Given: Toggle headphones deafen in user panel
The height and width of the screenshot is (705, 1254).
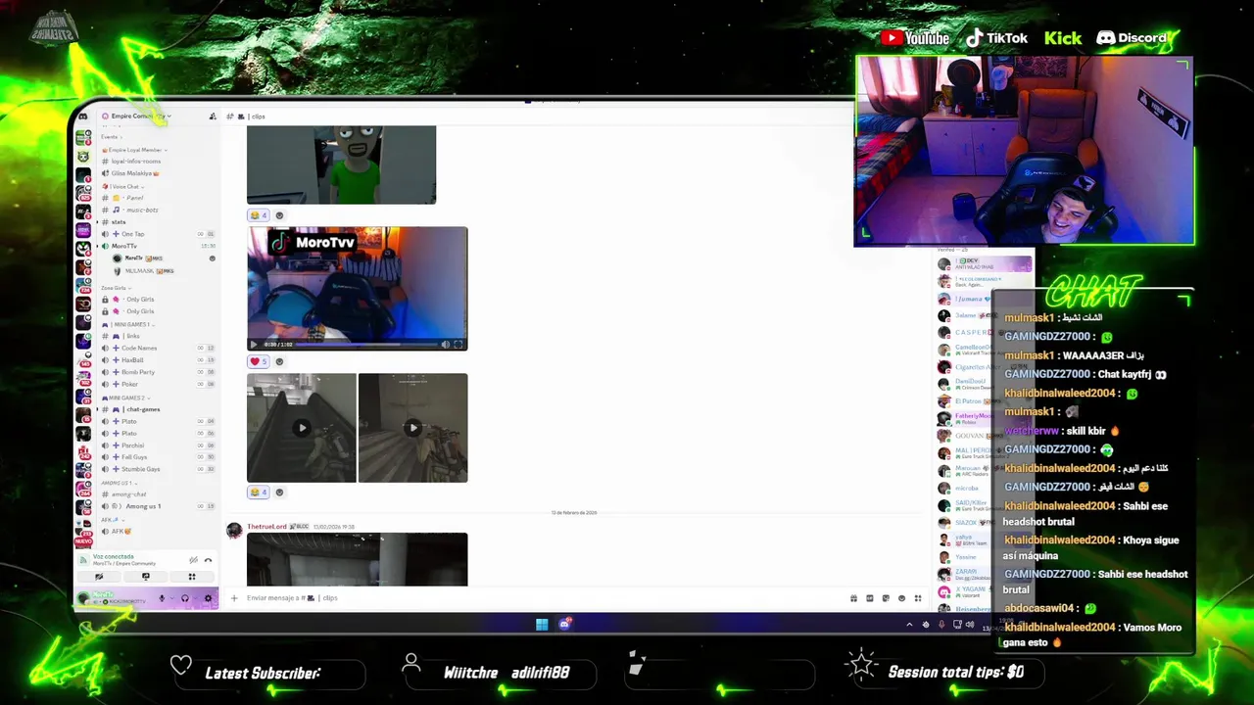Looking at the screenshot, I should [x=185, y=598].
